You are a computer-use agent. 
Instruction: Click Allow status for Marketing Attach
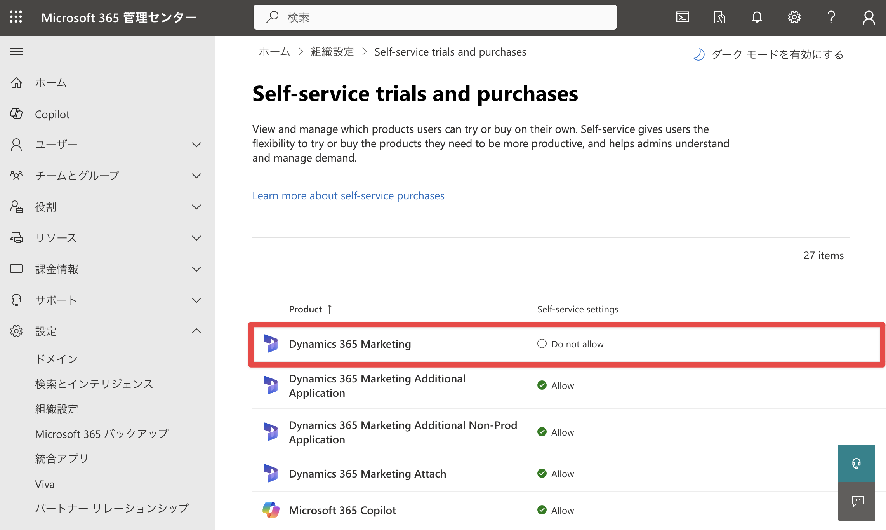[556, 474]
